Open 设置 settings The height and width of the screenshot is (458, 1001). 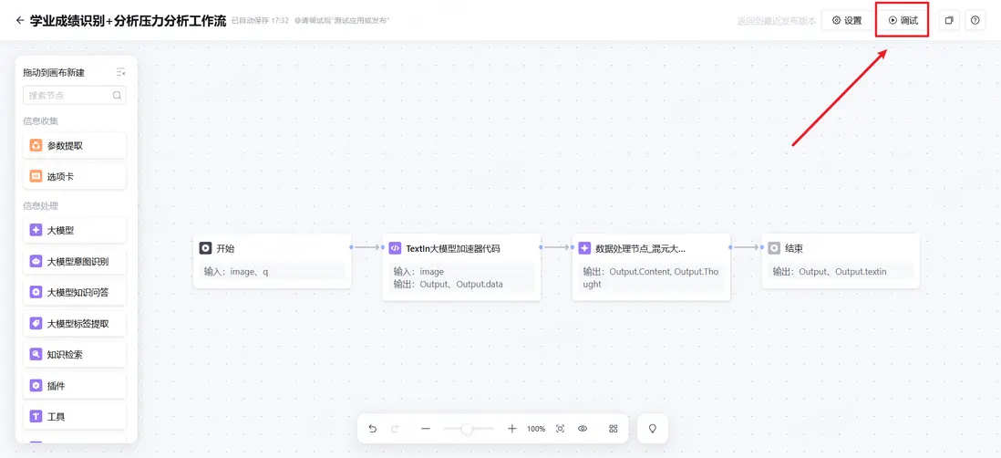847,20
